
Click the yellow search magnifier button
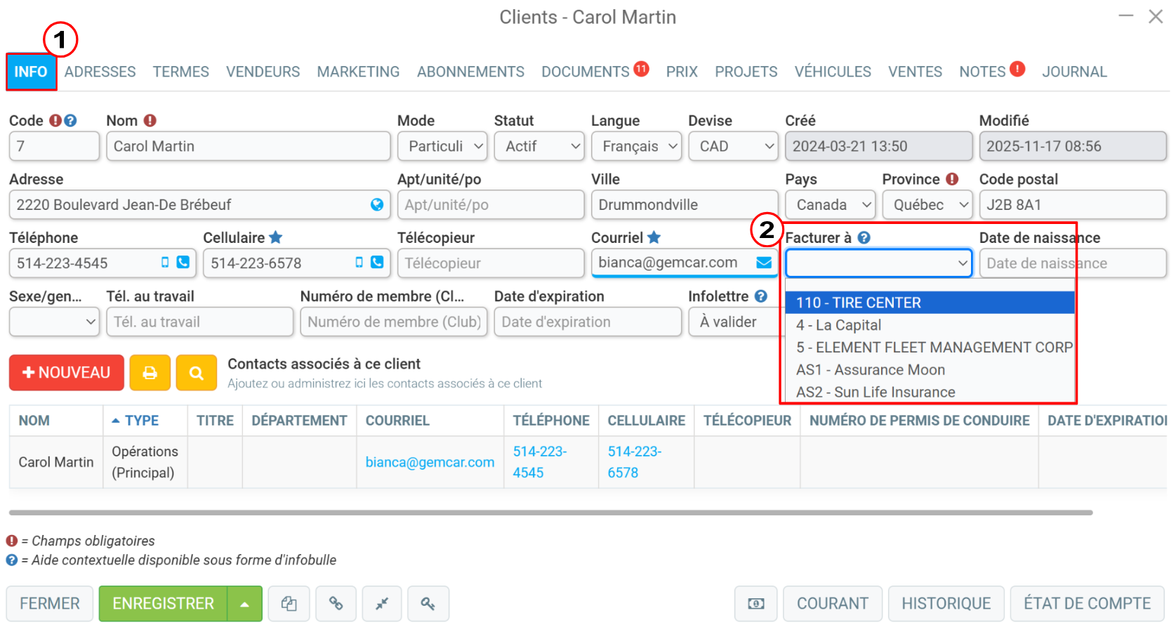pyautogui.click(x=196, y=373)
